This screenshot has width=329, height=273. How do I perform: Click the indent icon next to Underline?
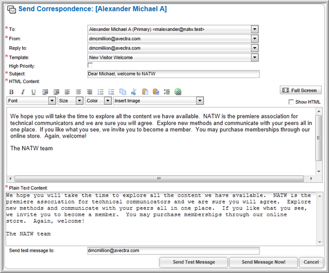(x=45, y=92)
